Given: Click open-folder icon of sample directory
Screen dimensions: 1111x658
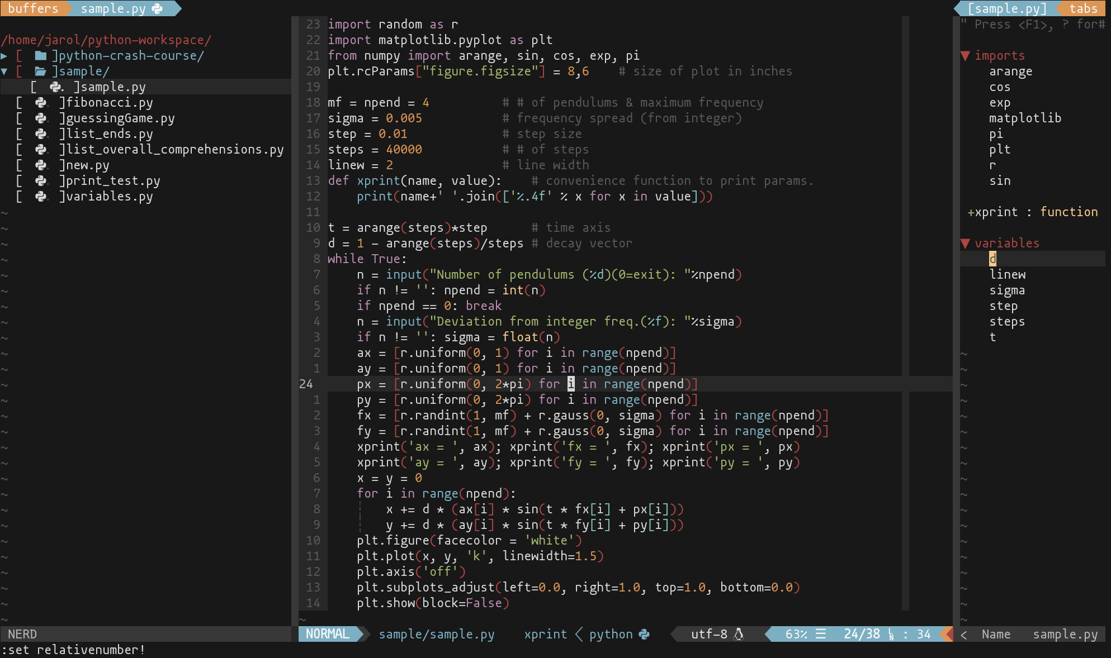Looking at the screenshot, I should point(40,71).
